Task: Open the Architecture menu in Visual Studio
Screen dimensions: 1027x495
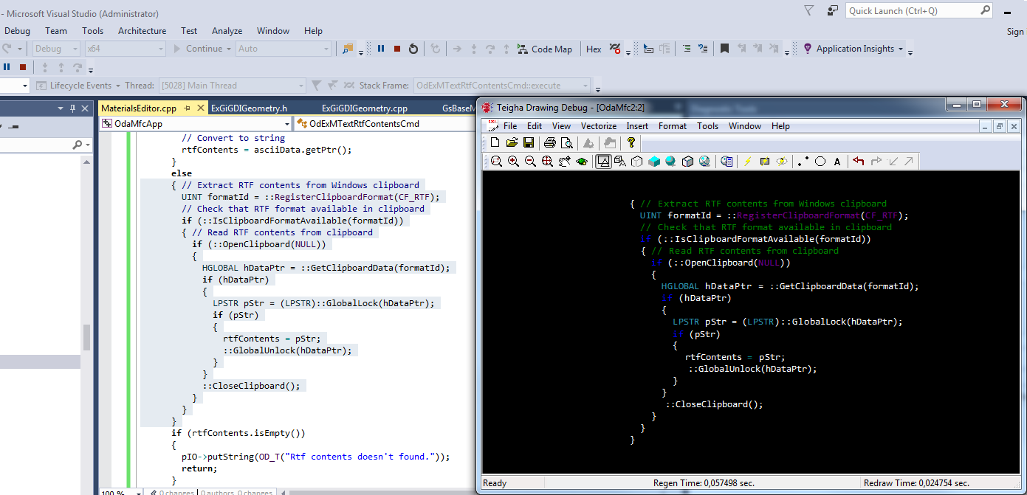Action: click(x=142, y=31)
